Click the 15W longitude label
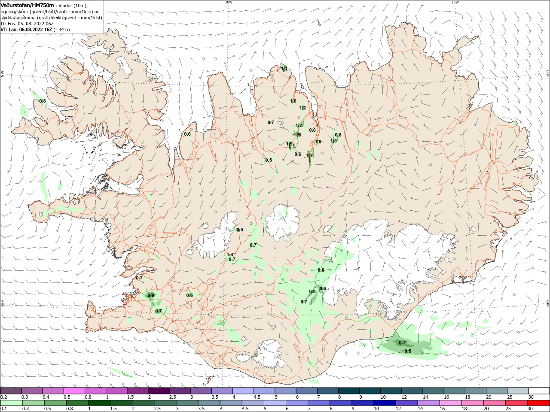The width and height of the screenshot is (550, 412). [455, 2]
